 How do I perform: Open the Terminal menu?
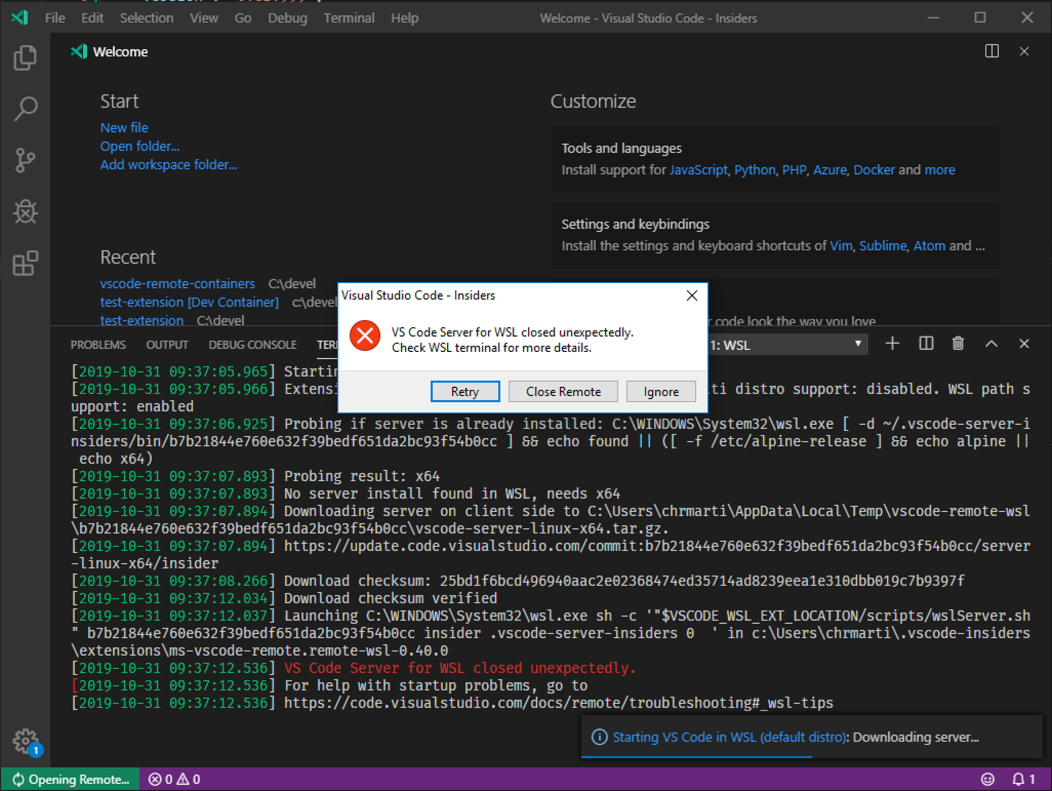point(349,18)
